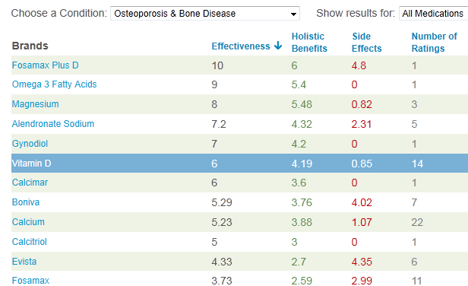Image resolution: width=468 pixels, height=286 pixels.
Task: Open the Calcimar link
Action: click(30, 183)
